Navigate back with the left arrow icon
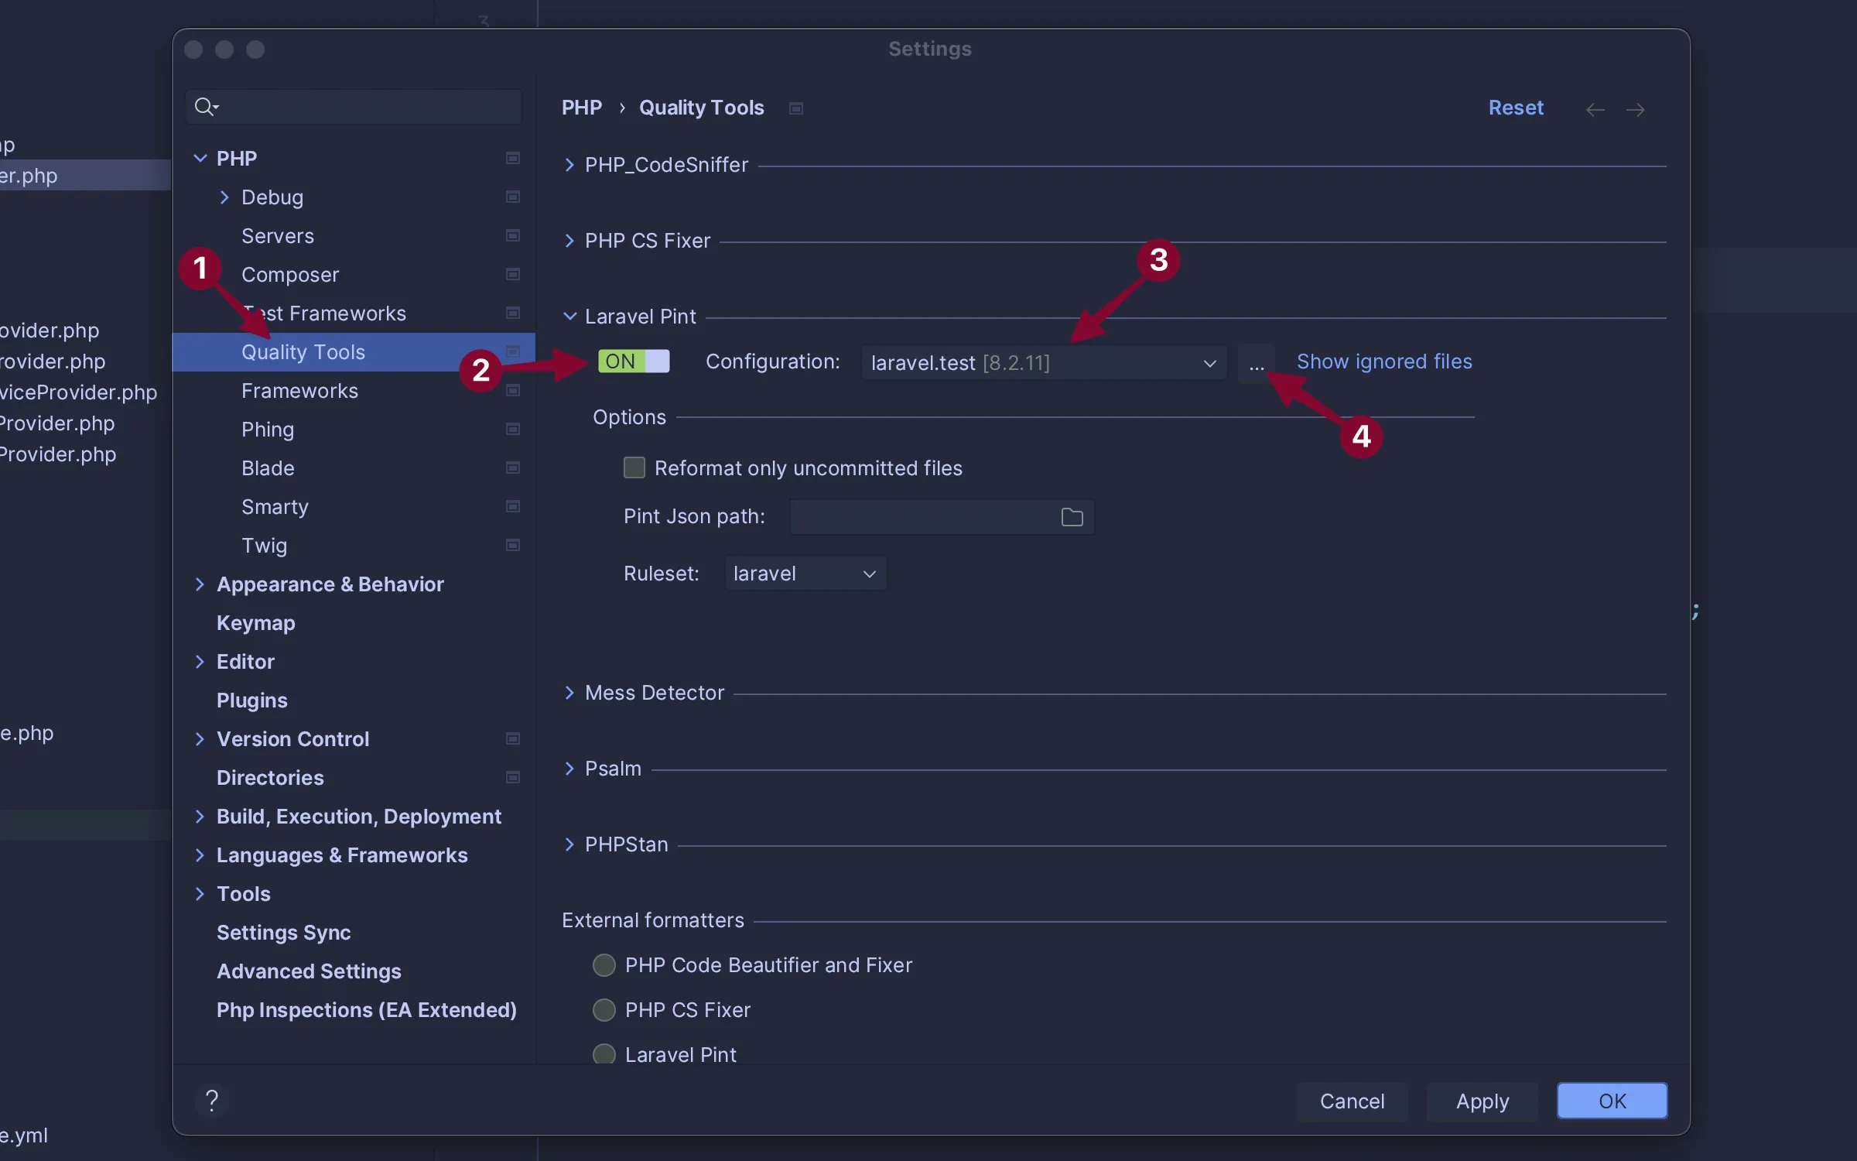Screen dimensions: 1857x1161 [1595, 109]
